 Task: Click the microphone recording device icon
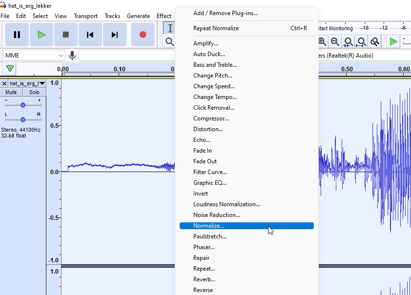coord(72,56)
